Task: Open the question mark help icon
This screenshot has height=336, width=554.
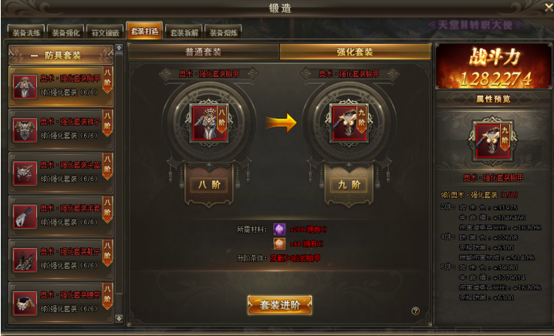Action: point(415,311)
